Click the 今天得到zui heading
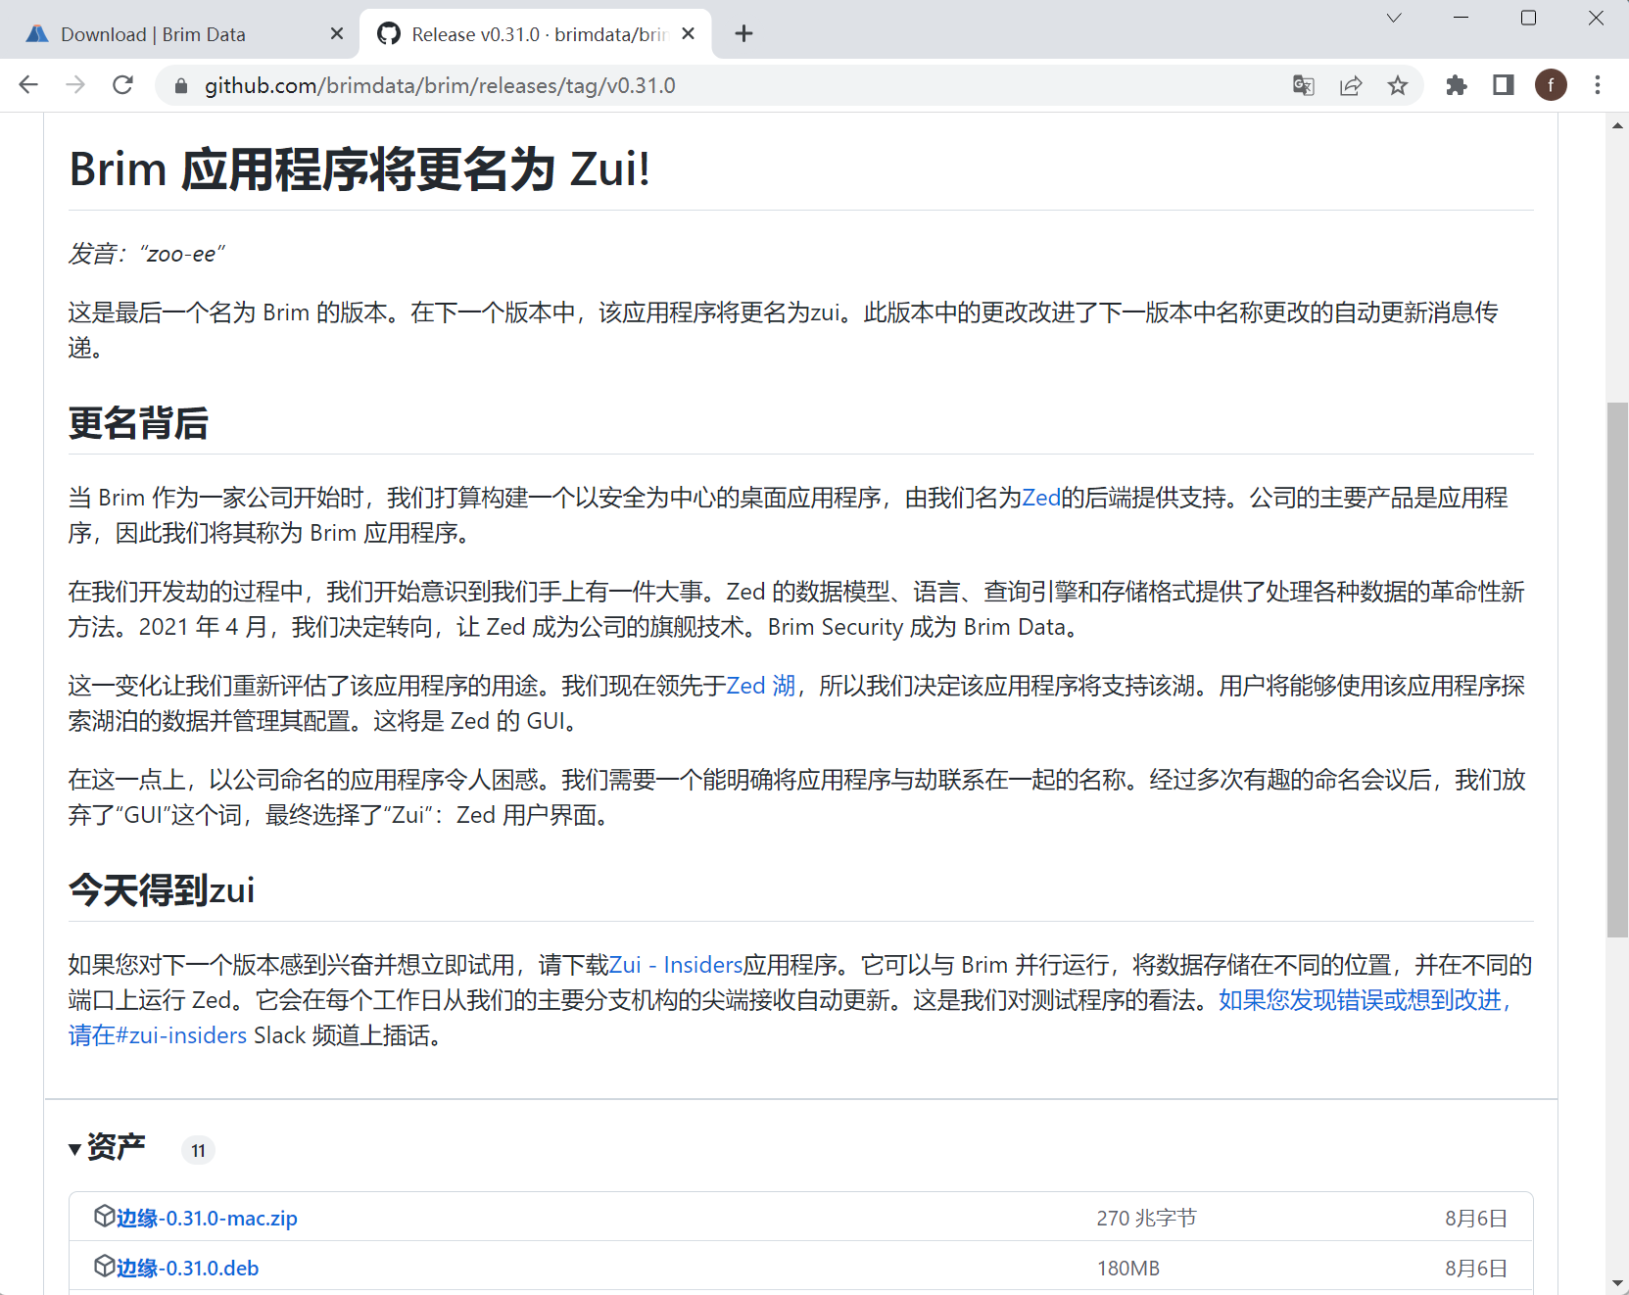This screenshot has width=1629, height=1295. click(x=162, y=890)
